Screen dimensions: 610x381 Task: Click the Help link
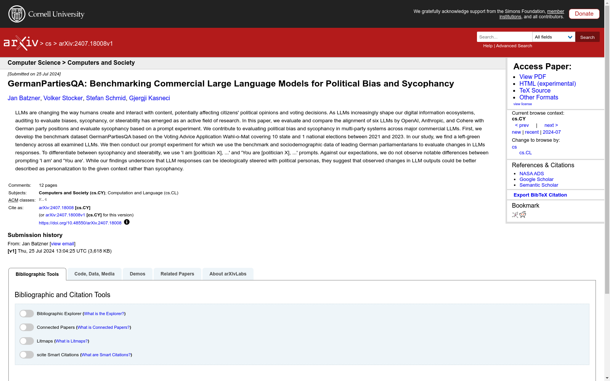488,46
